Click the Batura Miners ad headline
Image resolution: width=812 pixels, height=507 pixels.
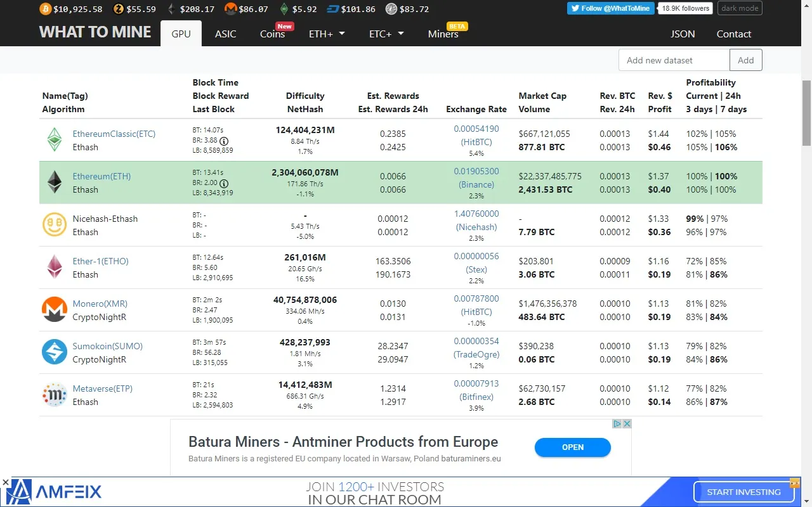(x=343, y=442)
